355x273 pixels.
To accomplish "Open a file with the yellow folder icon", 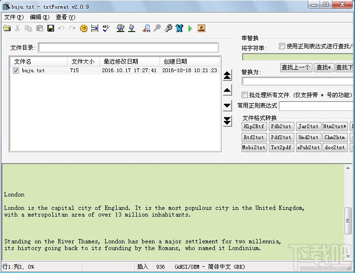I will coord(7,28).
